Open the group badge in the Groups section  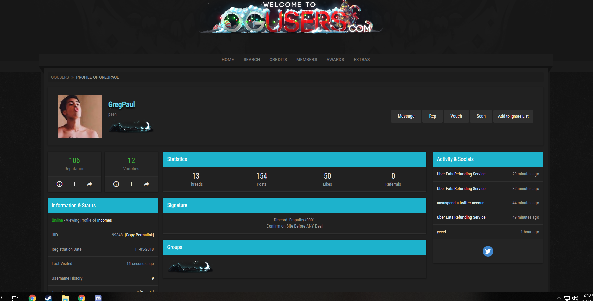coord(190,266)
